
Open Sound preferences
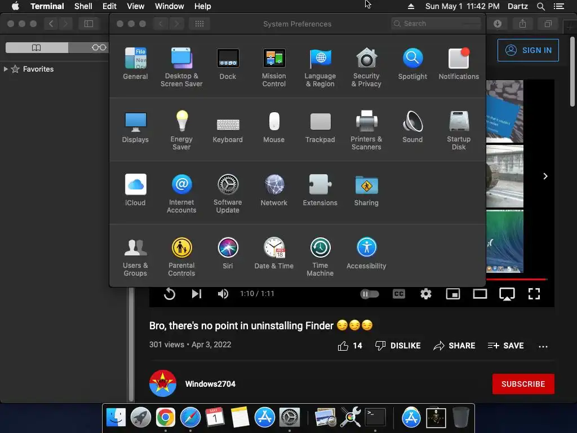point(412,127)
